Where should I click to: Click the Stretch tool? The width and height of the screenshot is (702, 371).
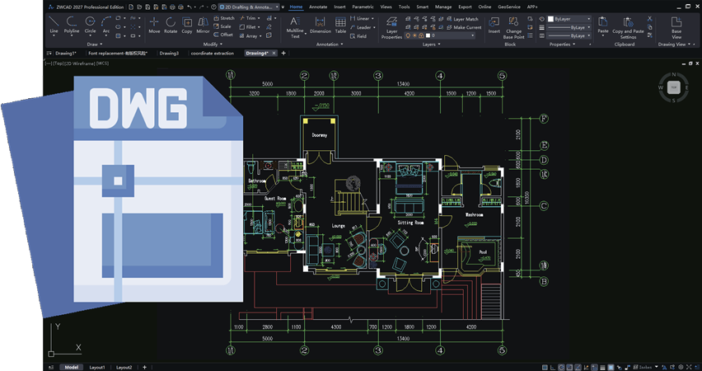(x=224, y=18)
